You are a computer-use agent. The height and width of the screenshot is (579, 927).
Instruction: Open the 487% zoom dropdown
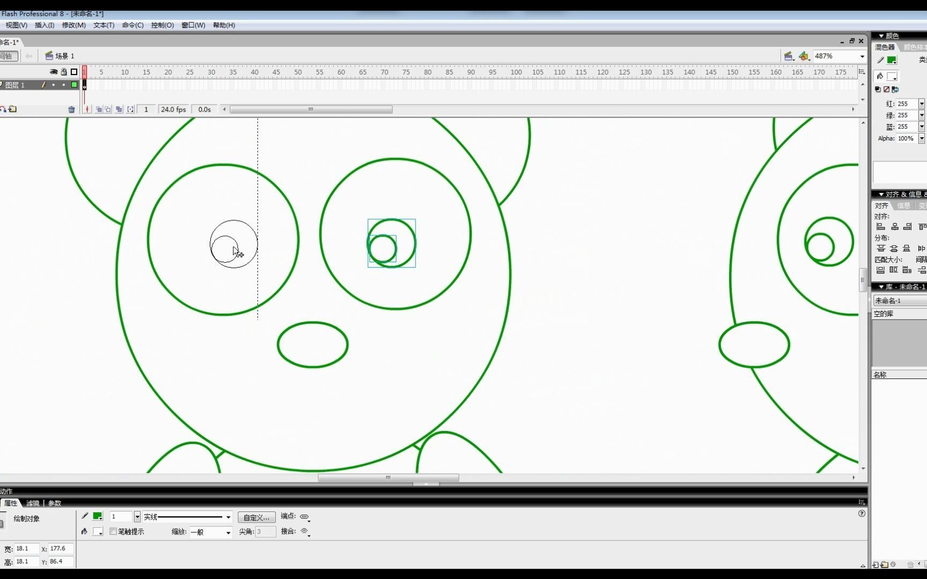click(862, 56)
